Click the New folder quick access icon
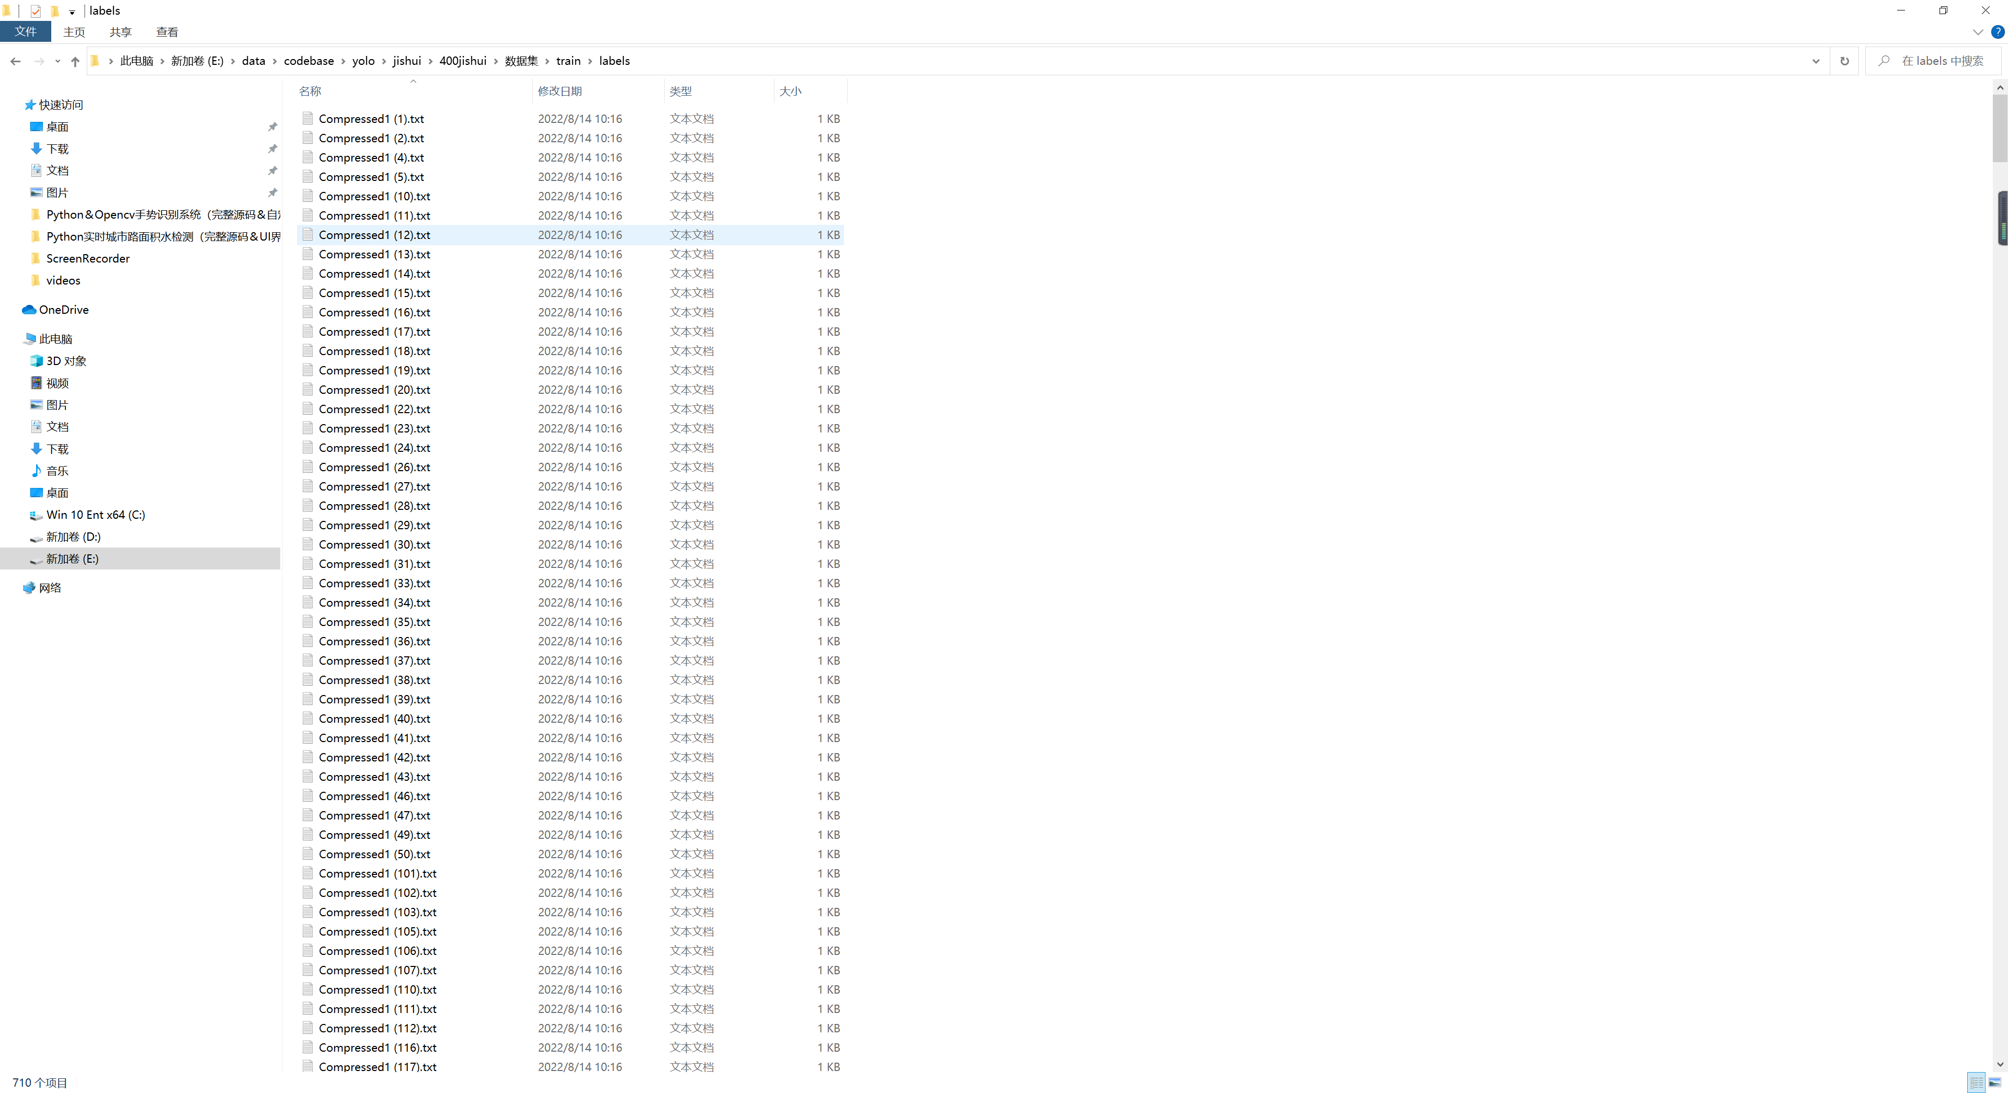The height and width of the screenshot is (1093, 2008). (x=54, y=11)
